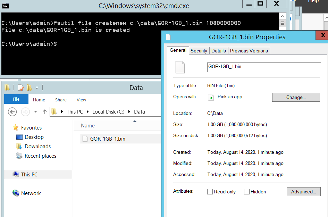
Task: Click the large blank file icon in Properties
Action: click(180, 67)
